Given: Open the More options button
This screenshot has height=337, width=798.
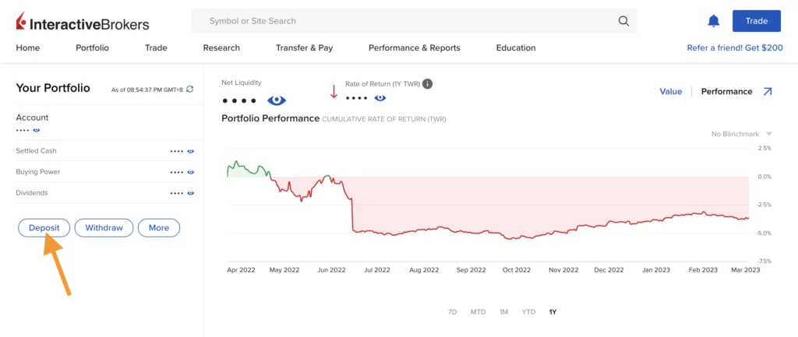Looking at the screenshot, I should (159, 228).
